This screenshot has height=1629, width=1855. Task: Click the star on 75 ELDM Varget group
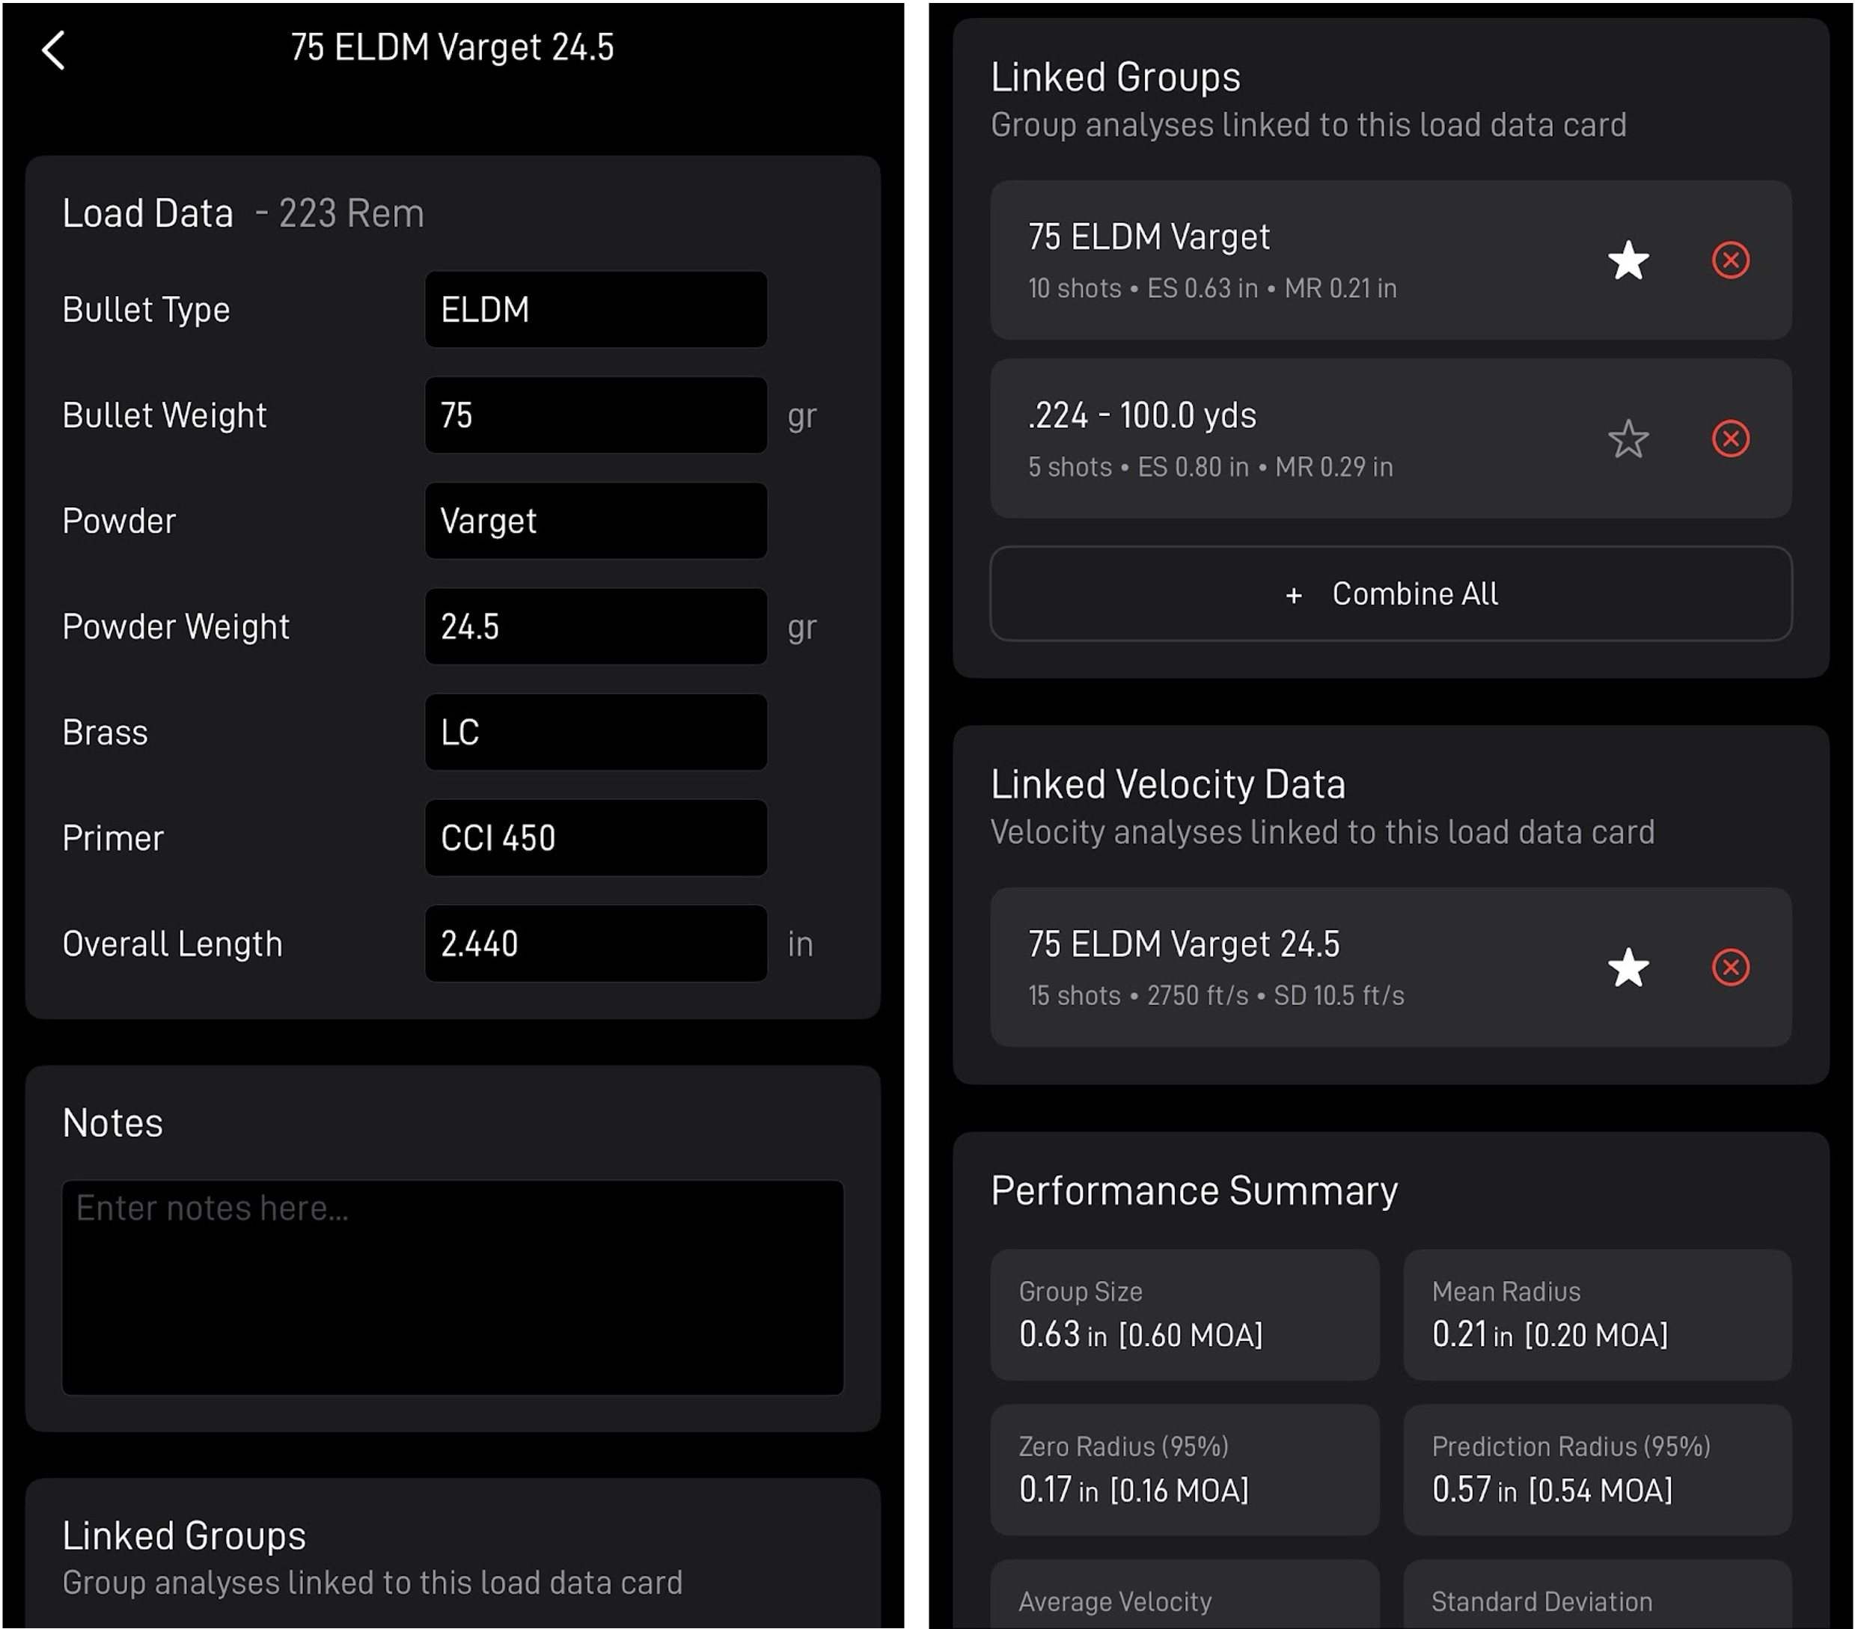click(x=1628, y=260)
